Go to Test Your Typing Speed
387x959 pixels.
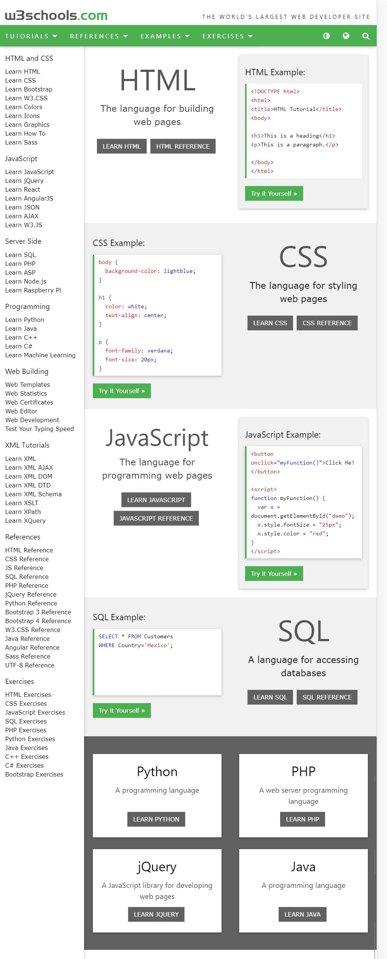39,429
